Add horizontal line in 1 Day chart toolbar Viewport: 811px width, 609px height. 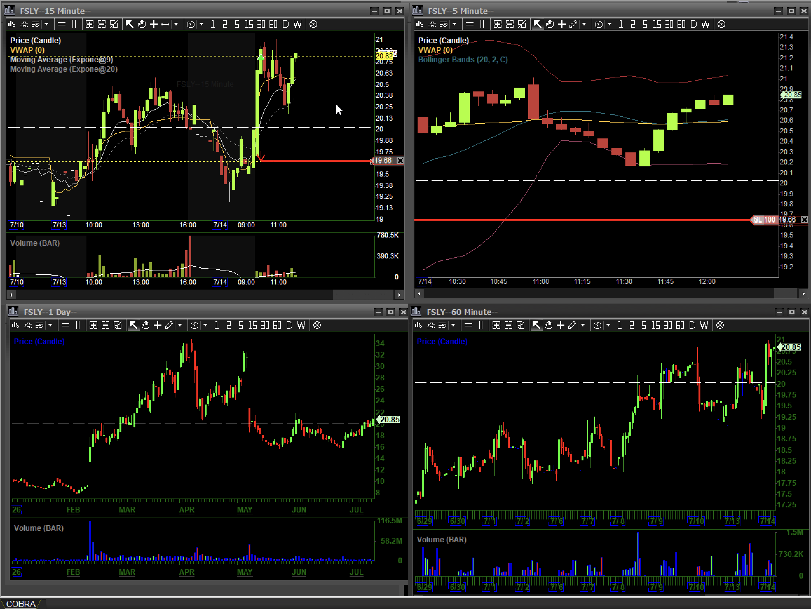65,325
